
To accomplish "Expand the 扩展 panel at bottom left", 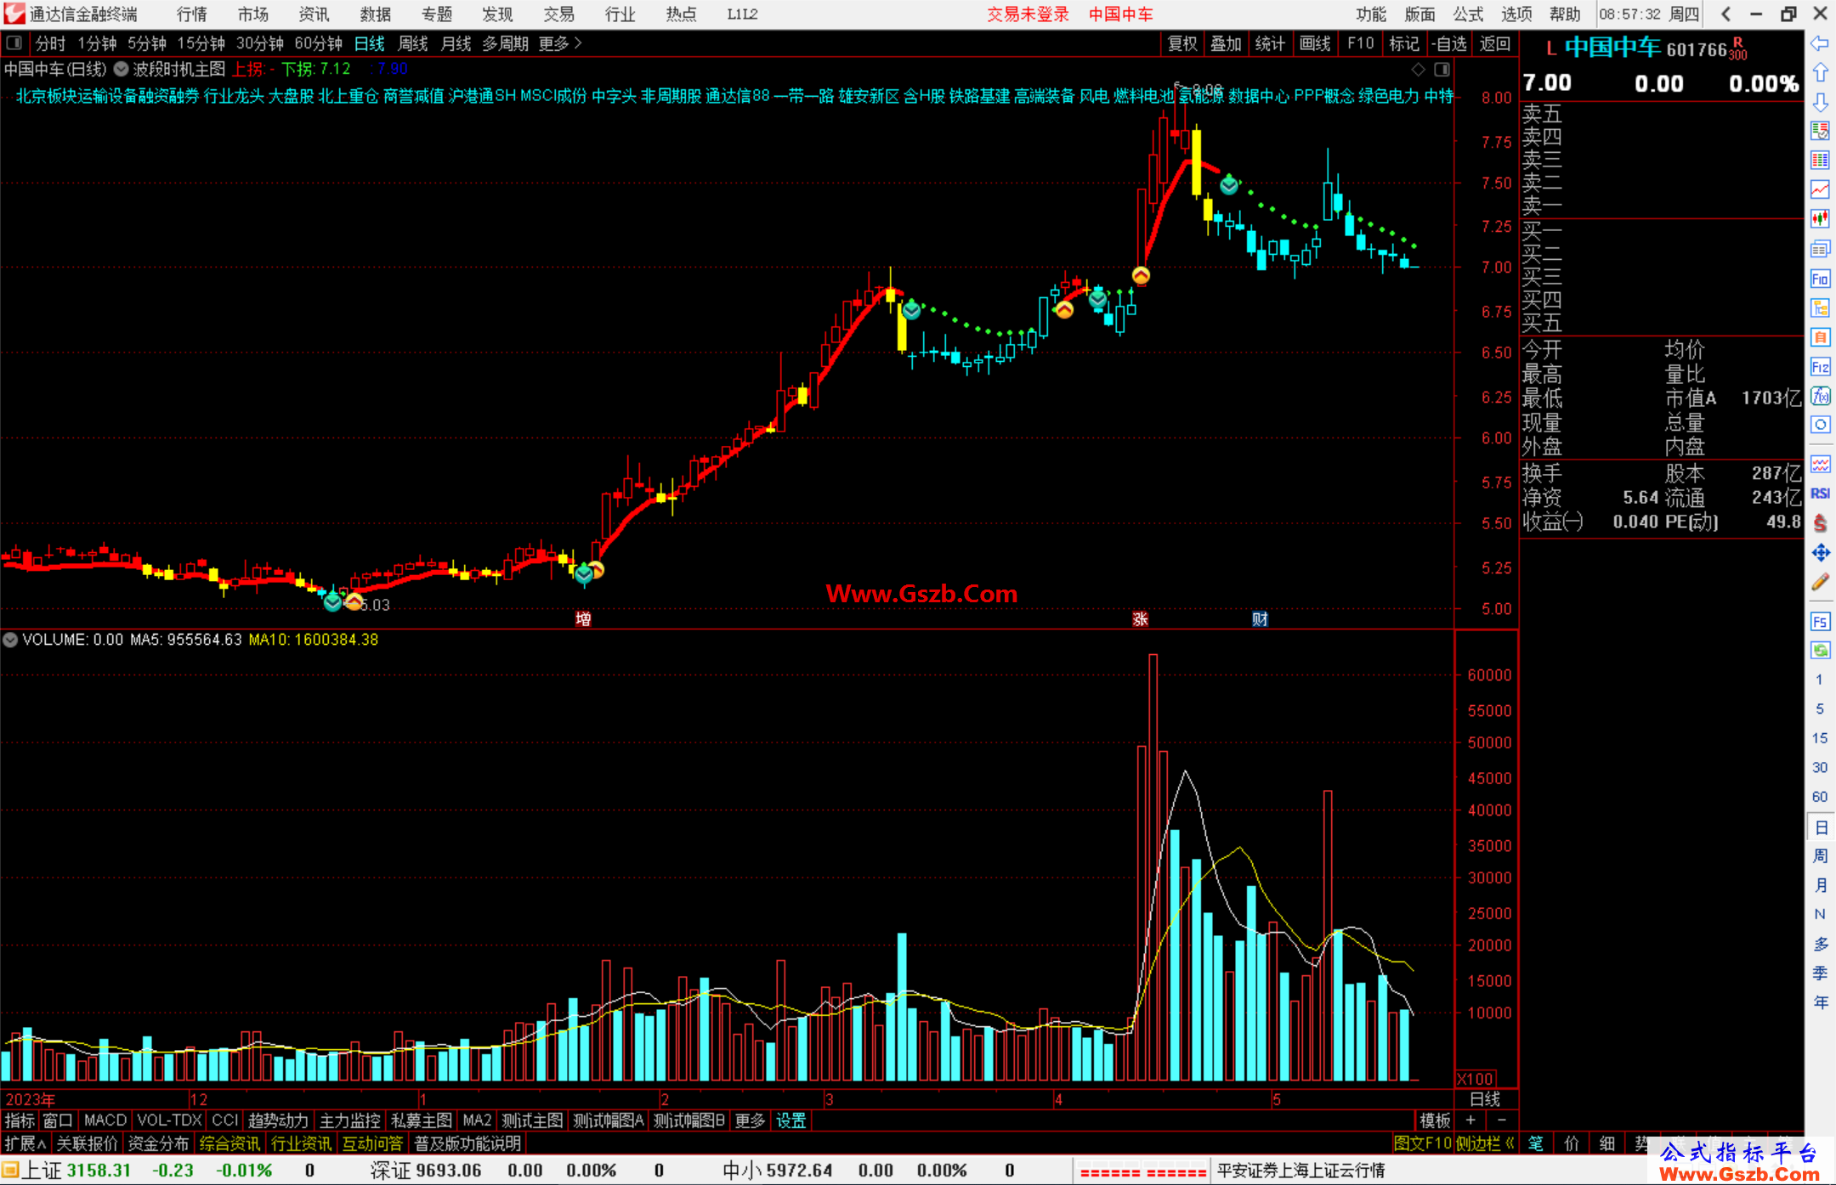I will point(25,1143).
